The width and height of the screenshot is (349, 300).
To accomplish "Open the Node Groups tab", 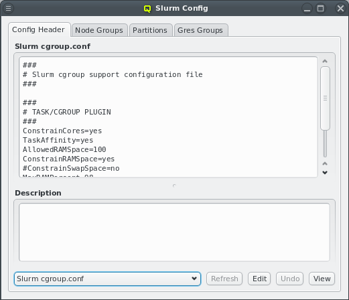I will 99,30.
